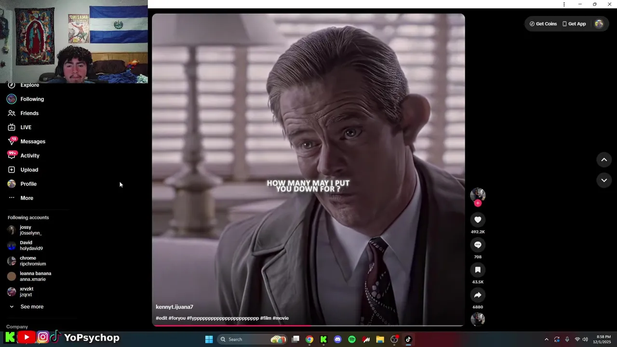
Task: Share the video with the arrow icon
Action: [478, 295]
